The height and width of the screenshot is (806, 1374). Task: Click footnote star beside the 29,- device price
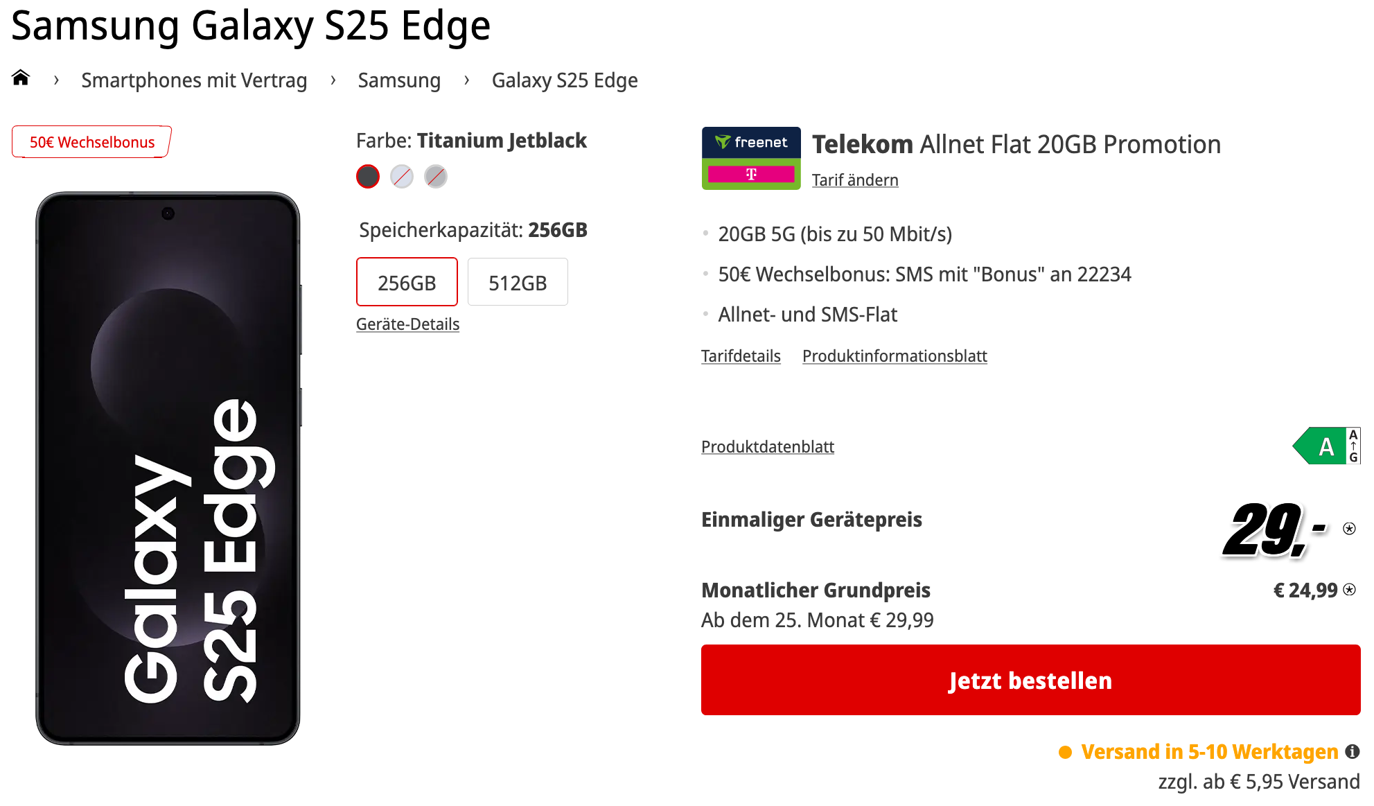point(1349,529)
